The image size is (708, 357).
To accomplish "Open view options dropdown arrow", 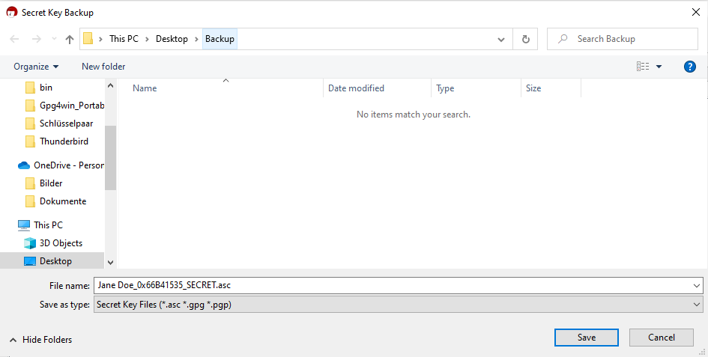I will click(x=659, y=67).
